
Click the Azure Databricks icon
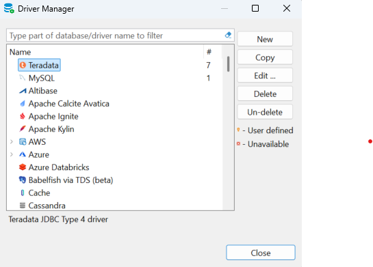(x=23, y=167)
